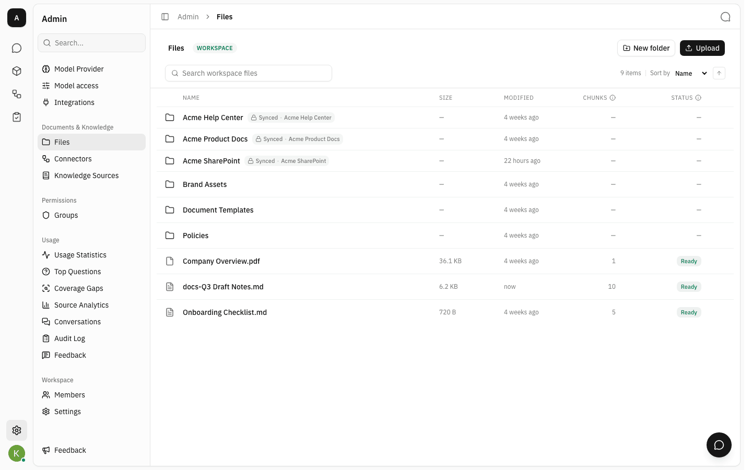Click the Acme Product Docs folder icon
Image resolution: width=752 pixels, height=470 pixels.
pos(170,139)
